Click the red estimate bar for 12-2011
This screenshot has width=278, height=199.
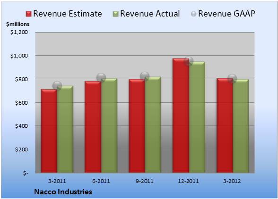click(x=181, y=116)
